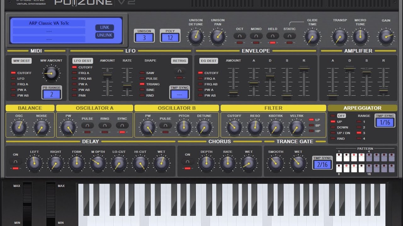Screen dimensions: 403x226
Task: Adjust the Balance Noise knob
Action: click(x=42, y=127)
